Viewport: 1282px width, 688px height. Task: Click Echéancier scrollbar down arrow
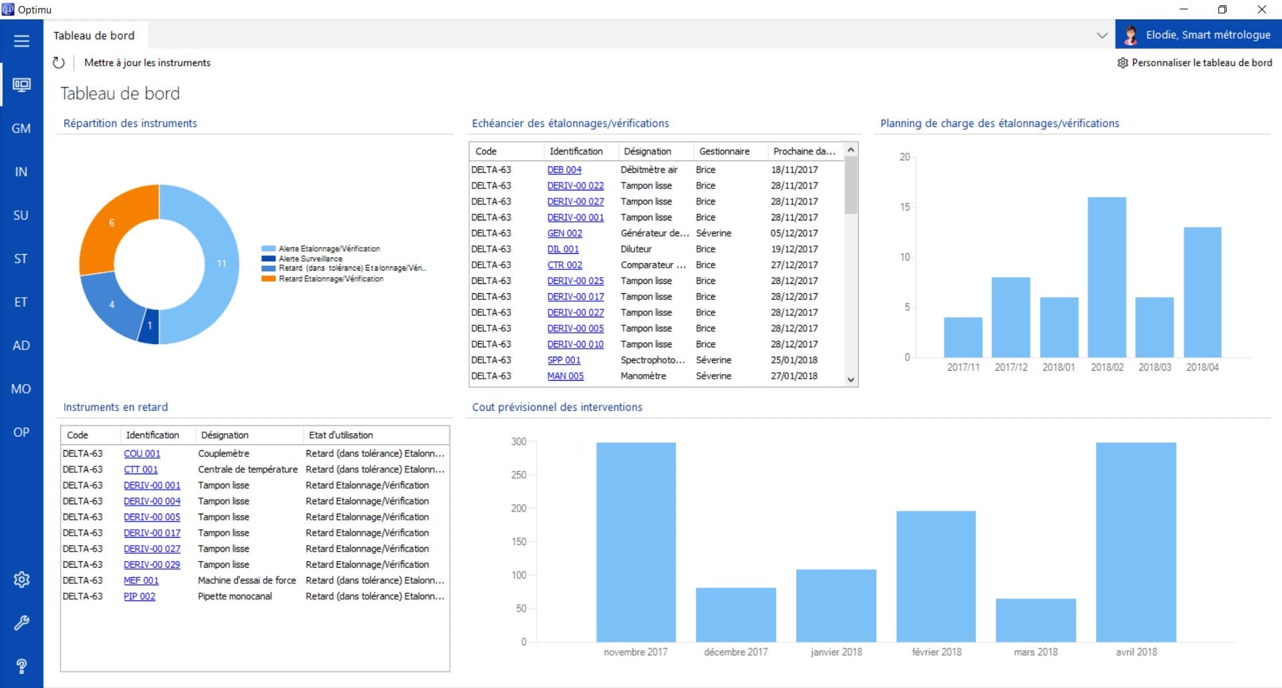(x=851, y=379)
